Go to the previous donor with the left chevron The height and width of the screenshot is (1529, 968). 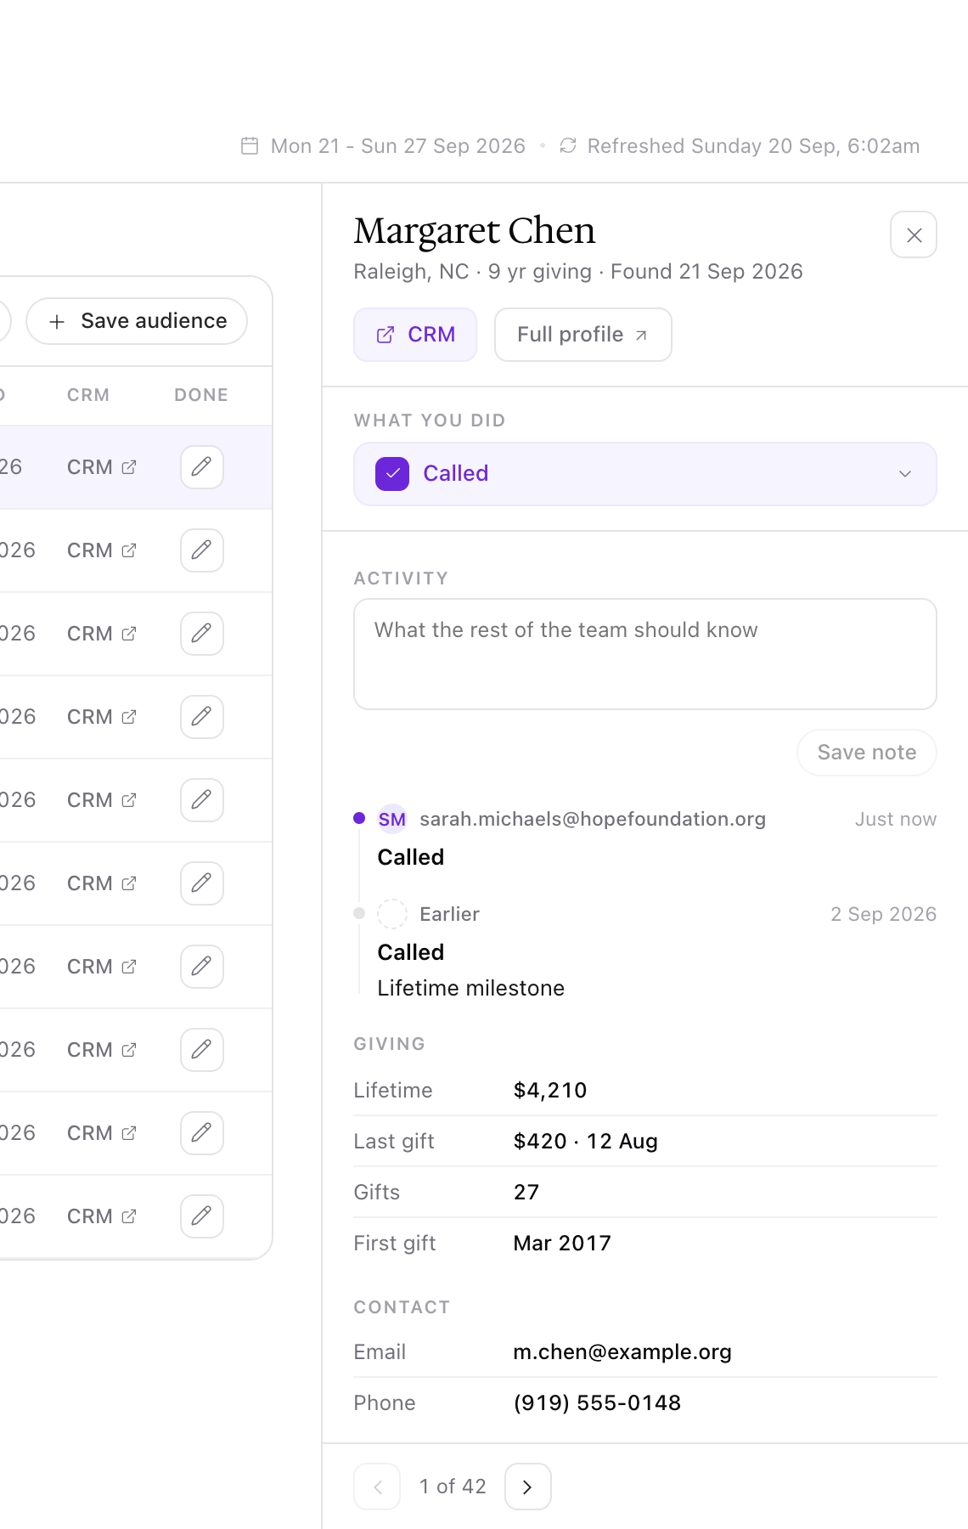[377, 1487]
